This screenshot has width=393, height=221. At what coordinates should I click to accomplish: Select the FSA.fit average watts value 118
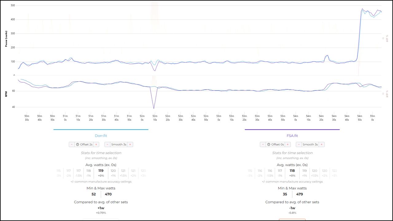click(292, 171)
